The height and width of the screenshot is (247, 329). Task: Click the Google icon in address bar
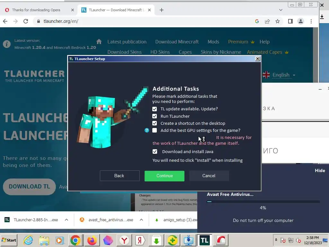click(257, 21)
